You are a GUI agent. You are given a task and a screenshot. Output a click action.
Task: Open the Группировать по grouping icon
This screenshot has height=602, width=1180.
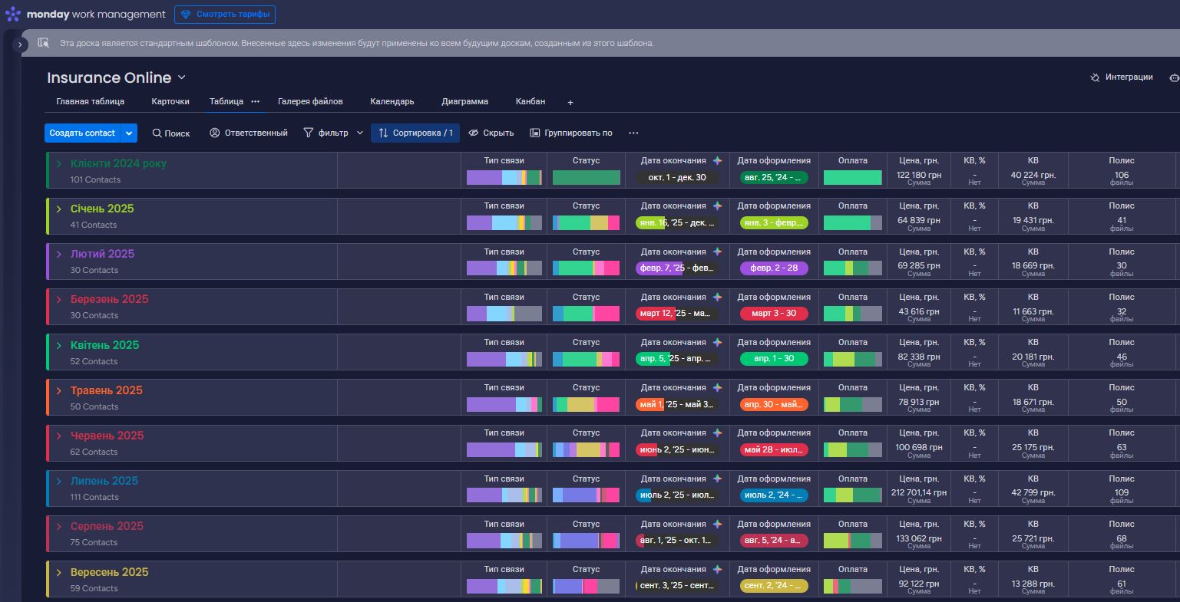(x=534, y=133)
